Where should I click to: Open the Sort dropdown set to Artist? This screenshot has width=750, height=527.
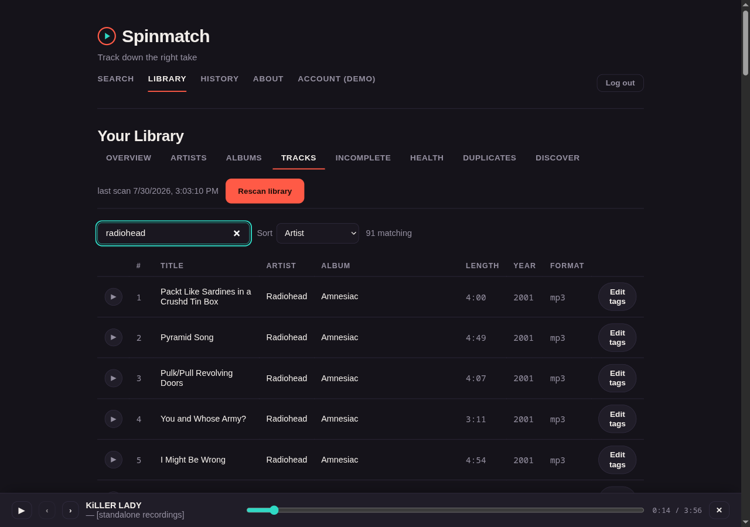[x=318, y=233]
